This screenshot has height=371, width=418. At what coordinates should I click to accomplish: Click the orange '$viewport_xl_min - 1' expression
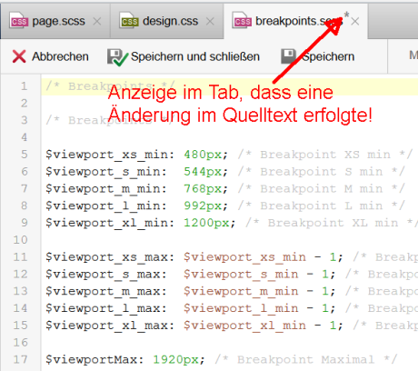pyautogui.click(x=260, y=326)
